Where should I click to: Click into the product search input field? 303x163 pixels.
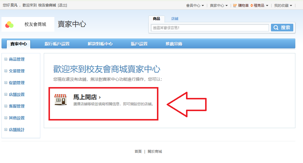point(210,28)
